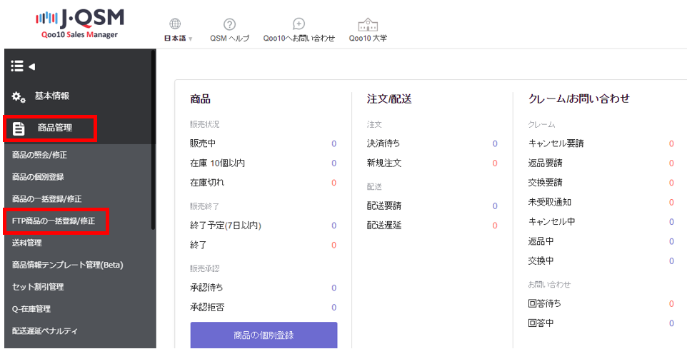Image resolution: width=687 pixels, height=349 pixels.
Task: Click the 決済待ち count
Action: point(495,143)
